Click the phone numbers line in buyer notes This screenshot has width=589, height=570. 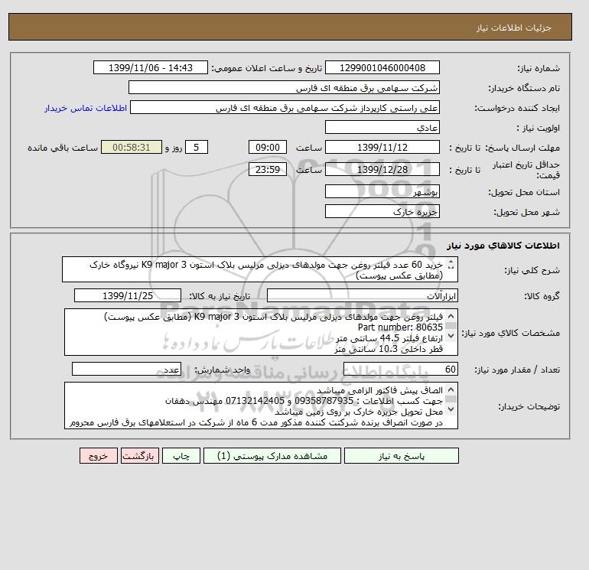(304, 401)
